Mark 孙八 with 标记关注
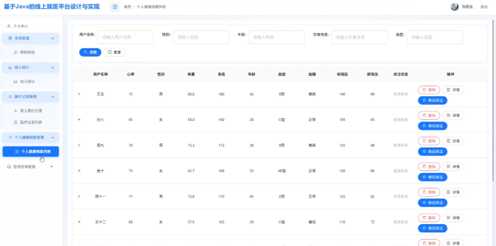 (x=433, y=126)
